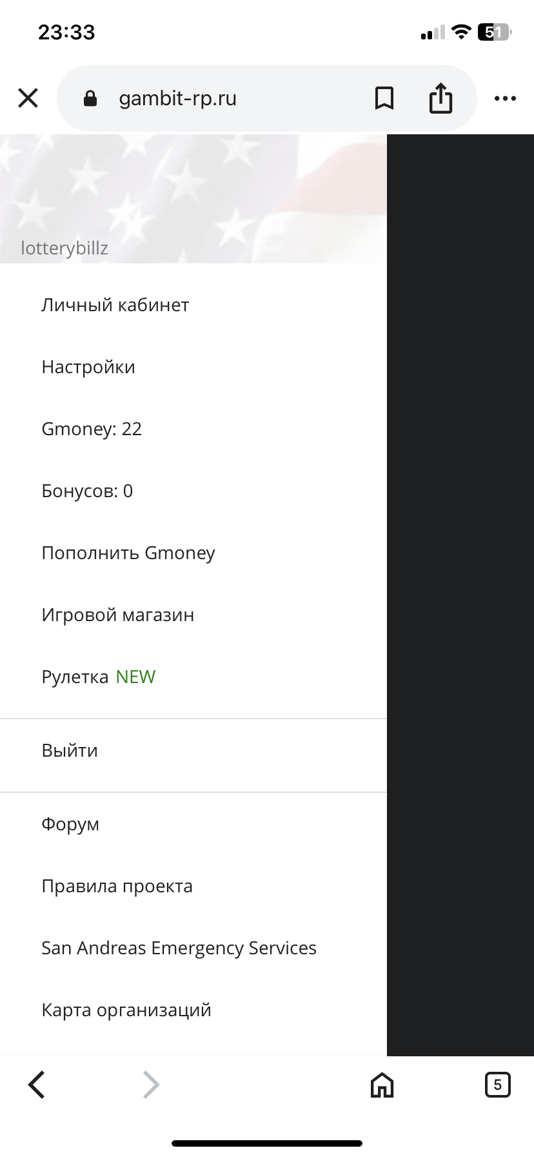
Task: Open the tabs switcher showing 5
Action: [x=497, y=1085]
